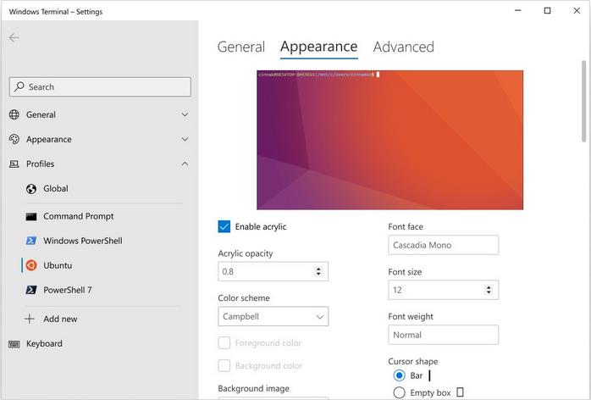Click the Search box in sidebar

point(100,86)
